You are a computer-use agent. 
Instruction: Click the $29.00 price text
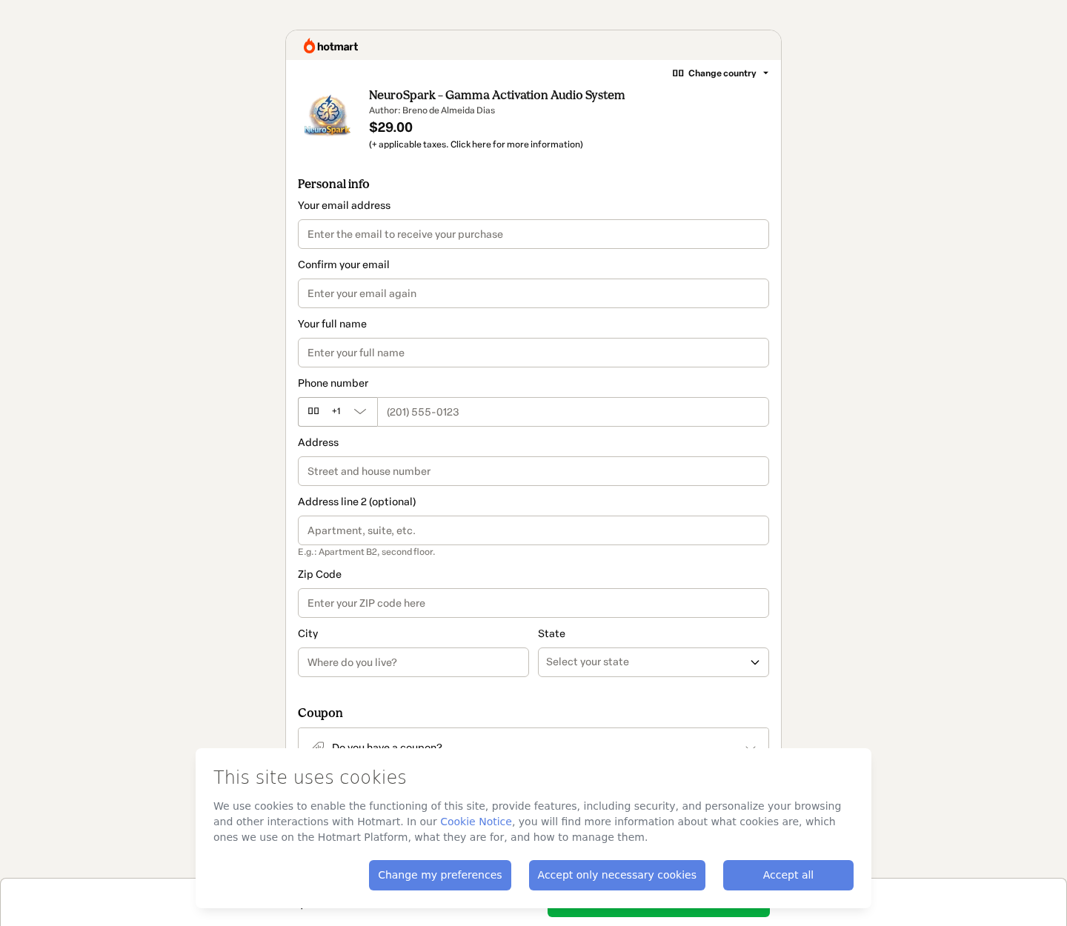[390, 127]
